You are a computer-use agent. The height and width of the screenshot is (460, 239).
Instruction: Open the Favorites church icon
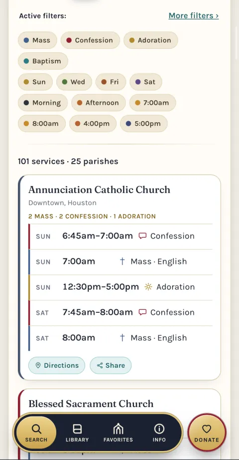[x=118, y=429]
